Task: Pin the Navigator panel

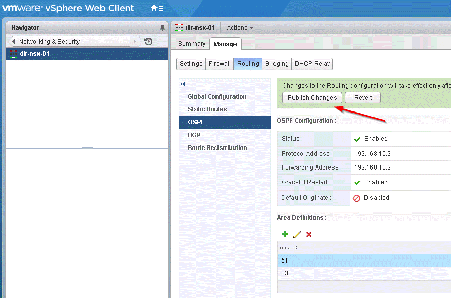Action: (163, 27)
